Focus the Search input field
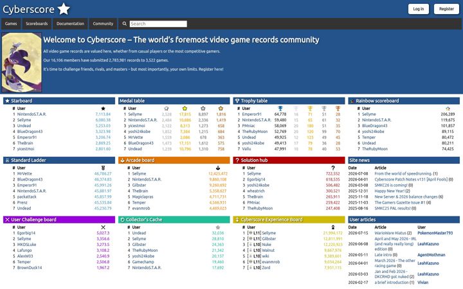This screenshot has width=463, height=289. point(158,24)
